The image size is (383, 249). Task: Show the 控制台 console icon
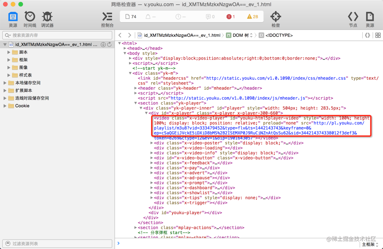coord(107,19)
